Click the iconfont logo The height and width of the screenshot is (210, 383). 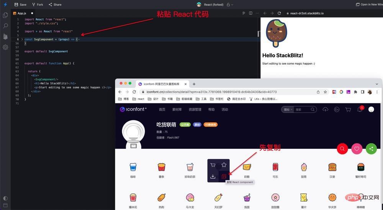(133, 109)
